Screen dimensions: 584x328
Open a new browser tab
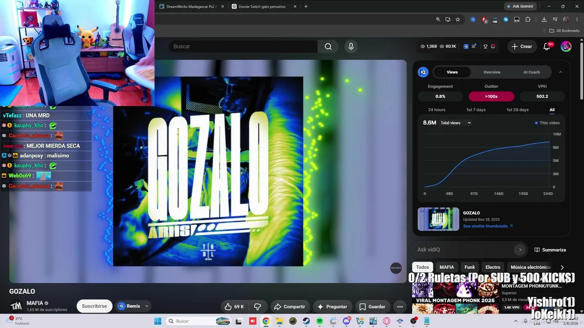pos(306,6)
